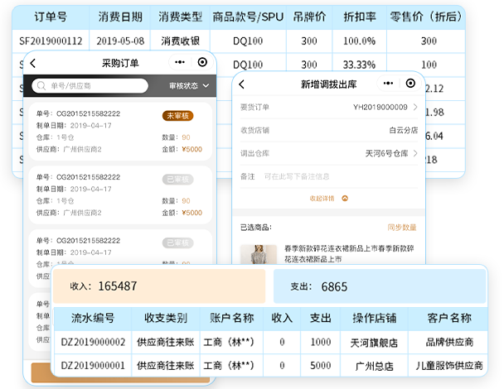Screen dimensions: 504x389
Task: Focus the 单号/供应商 search field
Action: pos(90,86)
